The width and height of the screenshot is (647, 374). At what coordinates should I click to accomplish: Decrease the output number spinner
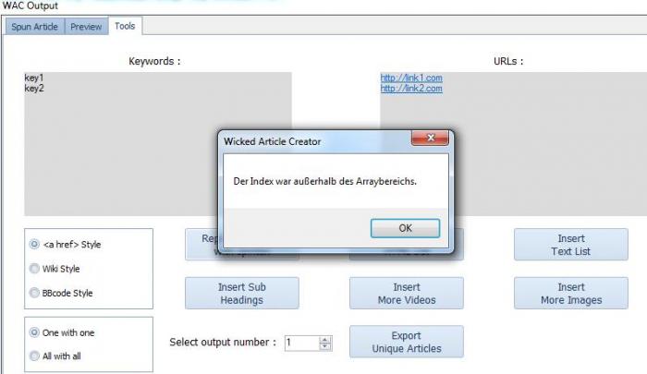[x=325, y=346]
